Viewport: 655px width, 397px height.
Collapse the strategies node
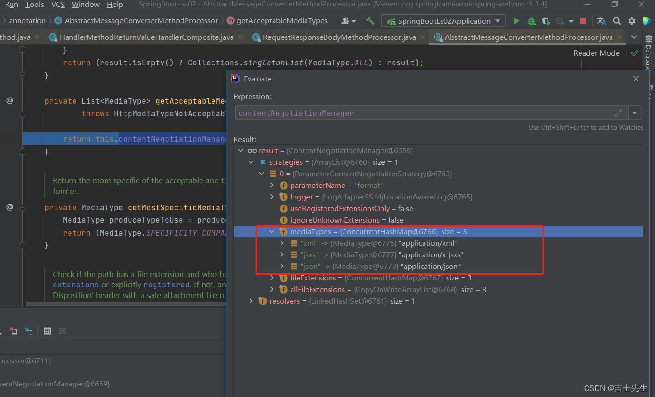pyautogui.click(x=251, y=162)
